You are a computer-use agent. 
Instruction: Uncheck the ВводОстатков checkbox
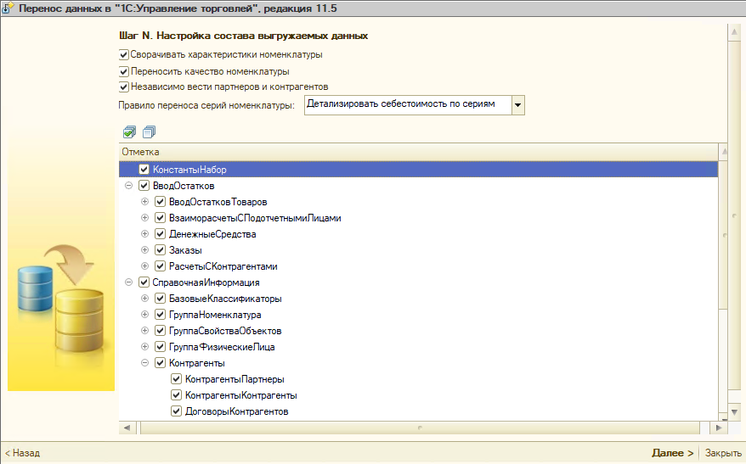(144, 186)
